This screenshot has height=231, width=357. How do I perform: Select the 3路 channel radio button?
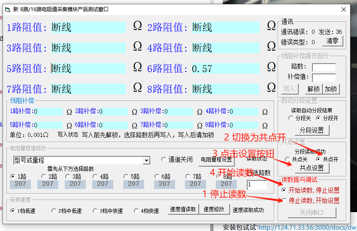68,176
